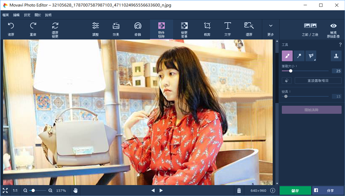
Task: Open the 157% zoom level dropdown
Action: (x=61, y=190)
